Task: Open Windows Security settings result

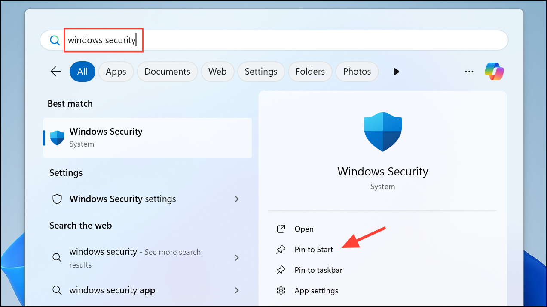Action: (147, 199)
